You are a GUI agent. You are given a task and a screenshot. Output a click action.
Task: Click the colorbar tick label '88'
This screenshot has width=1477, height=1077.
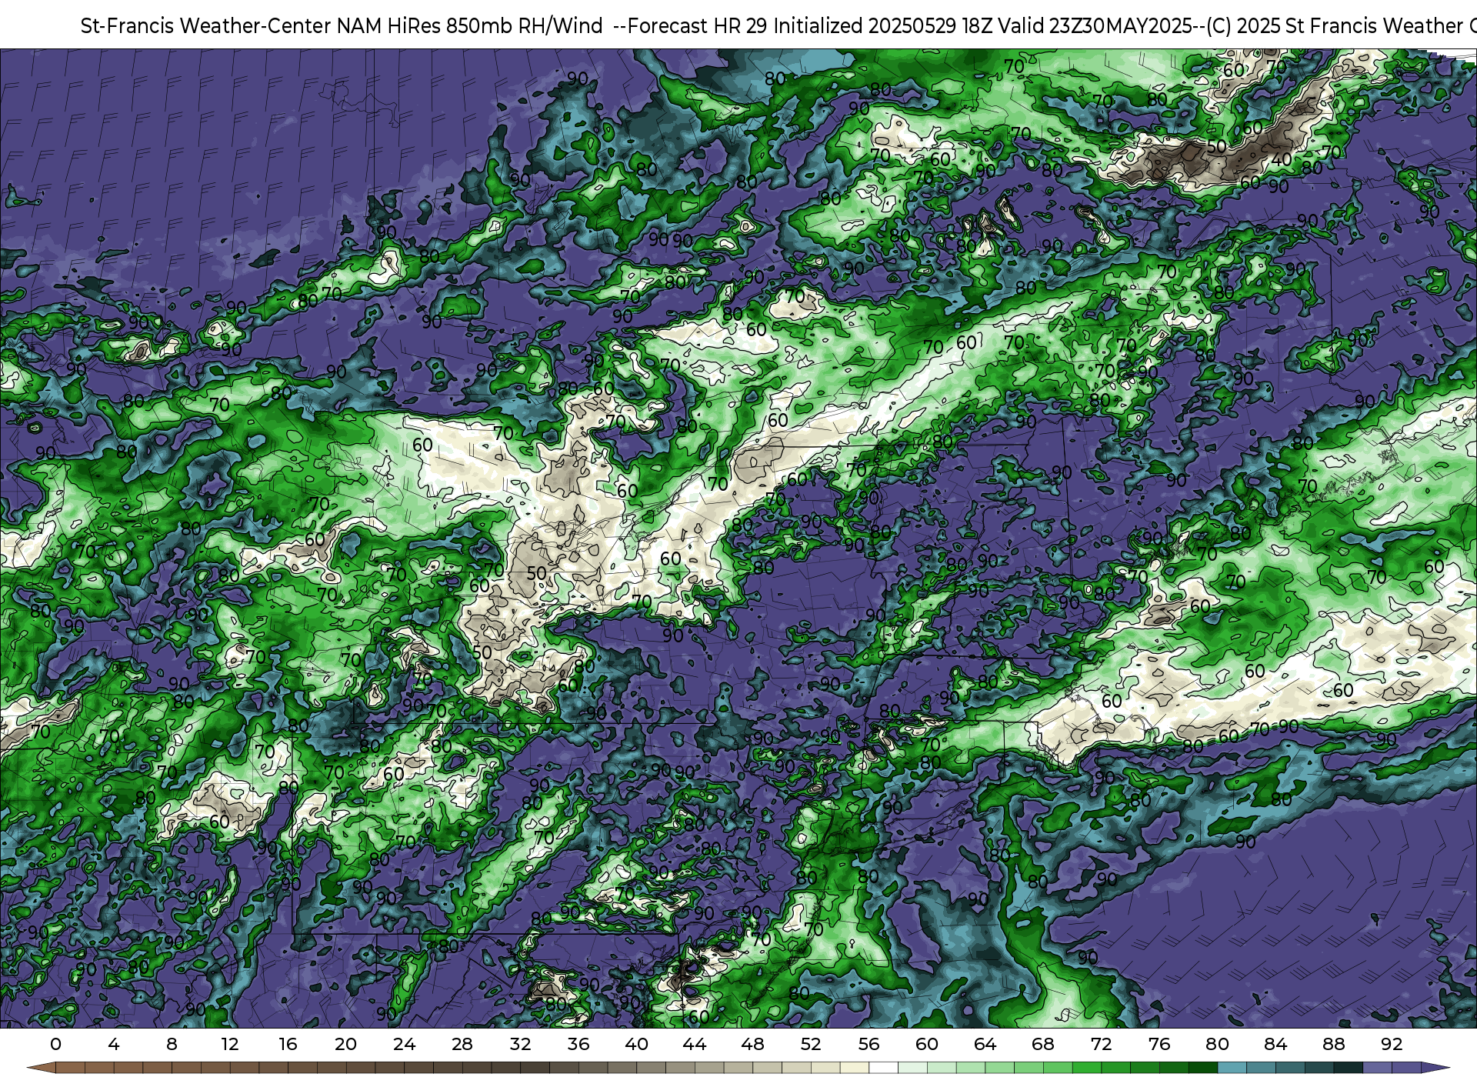[1333, 1044]
